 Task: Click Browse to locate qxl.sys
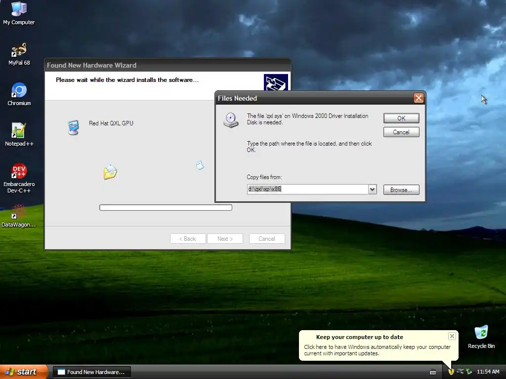(x=401, y=190)
